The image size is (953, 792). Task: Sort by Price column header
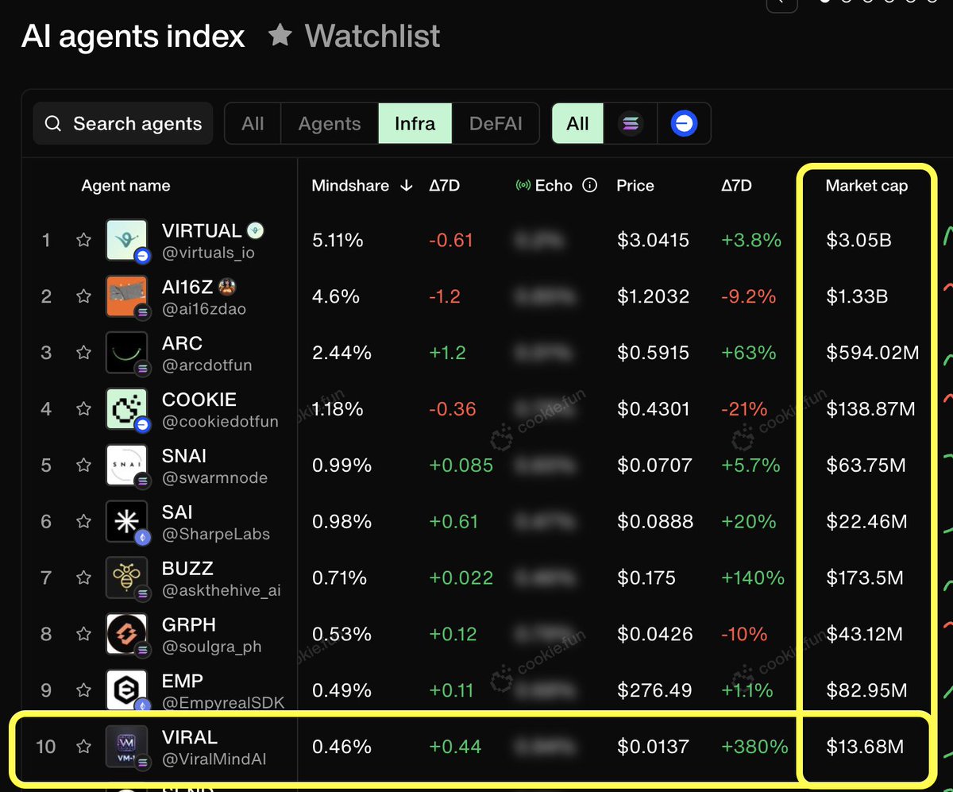pos(635,185)
